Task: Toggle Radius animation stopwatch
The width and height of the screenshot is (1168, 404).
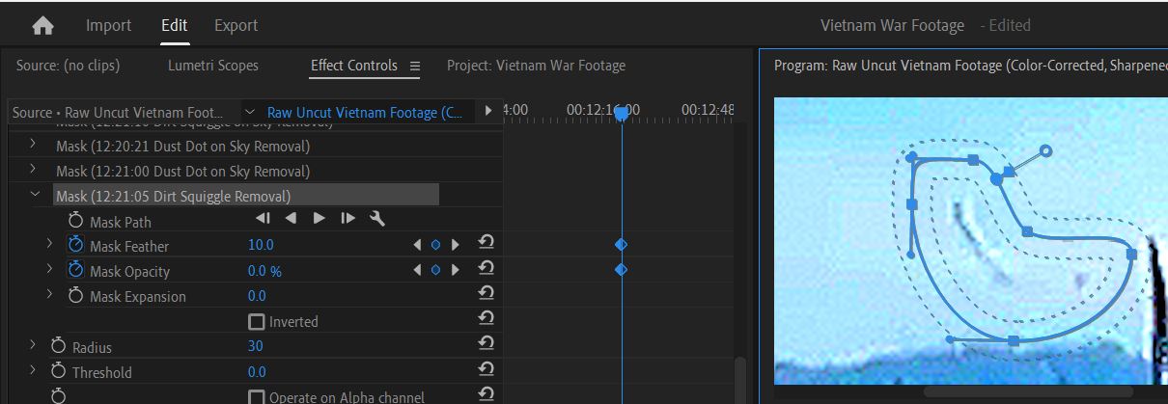Action: [x=58, y=345]
